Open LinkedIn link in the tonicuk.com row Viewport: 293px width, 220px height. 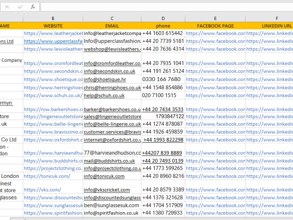tap(270, 176)
